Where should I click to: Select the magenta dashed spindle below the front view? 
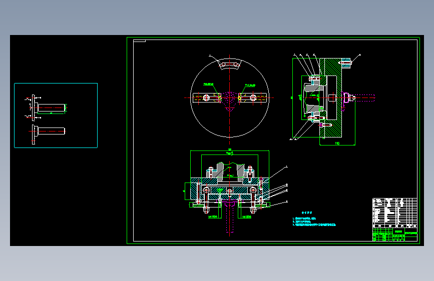[230, 217]
